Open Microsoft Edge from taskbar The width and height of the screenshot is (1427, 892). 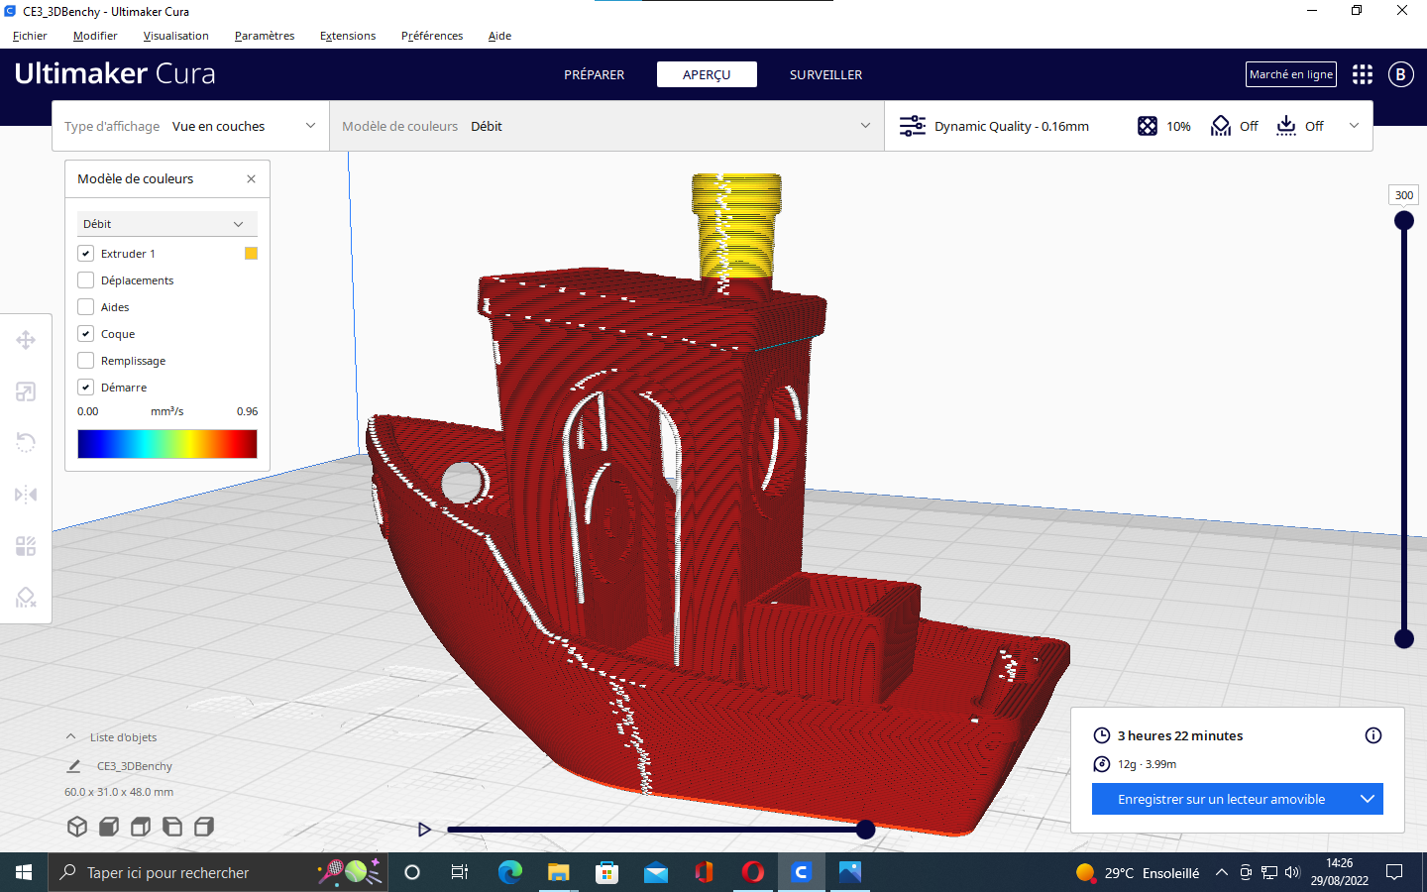click(x=510, y=872)
